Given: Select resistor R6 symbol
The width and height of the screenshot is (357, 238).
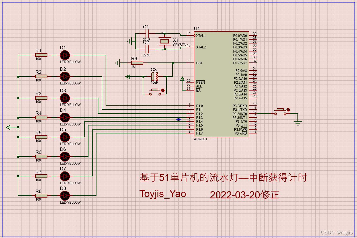Looking at the screenshot, I should click(41, 157).
